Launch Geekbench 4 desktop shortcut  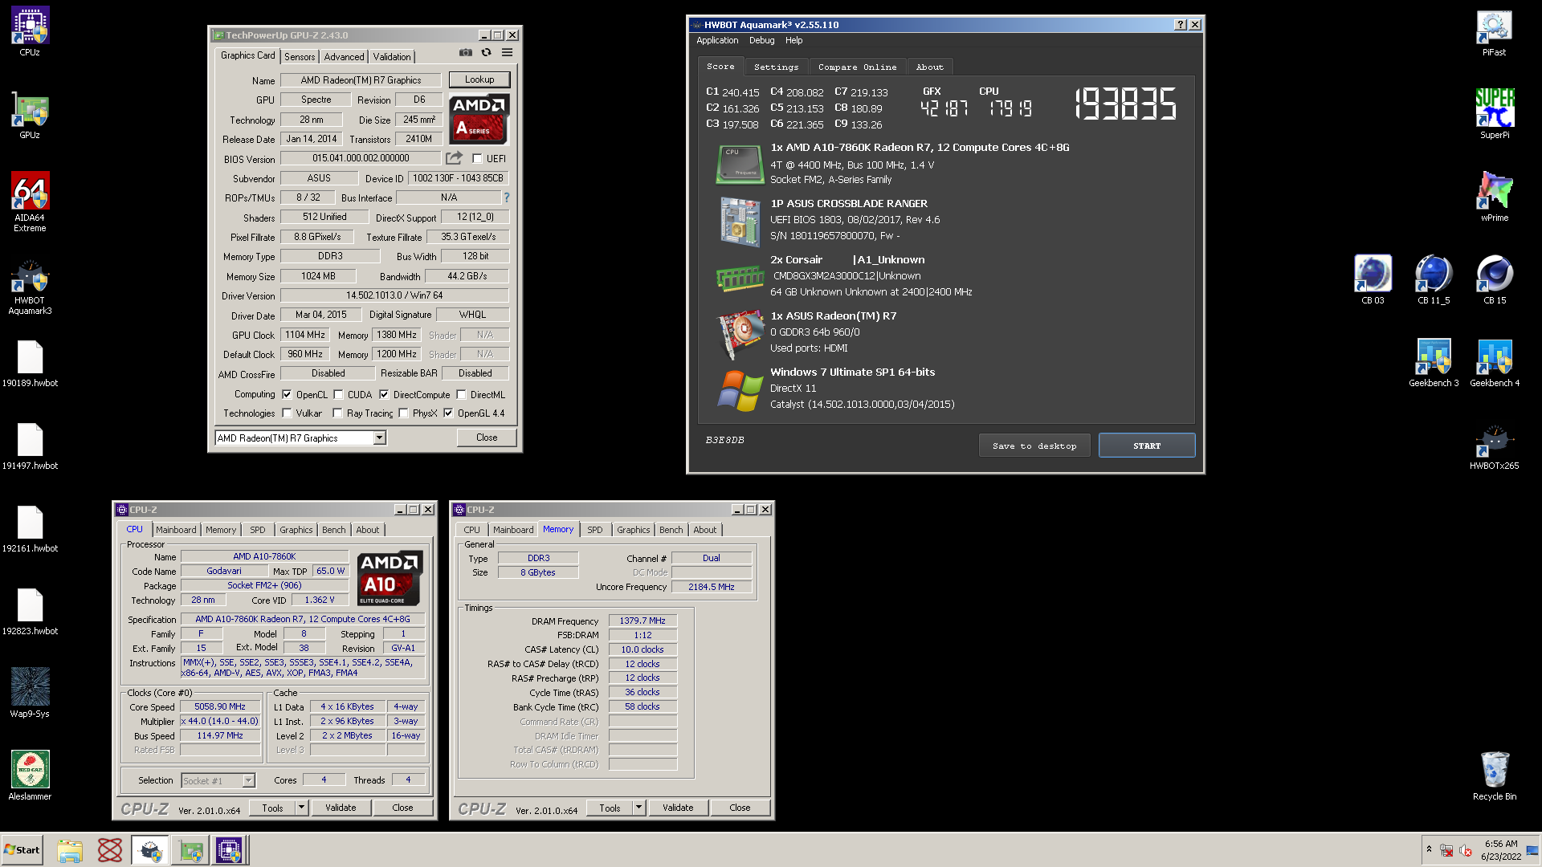(1495, 363)
